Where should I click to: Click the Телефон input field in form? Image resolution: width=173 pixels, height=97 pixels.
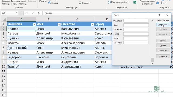click(x=136, y=43)
